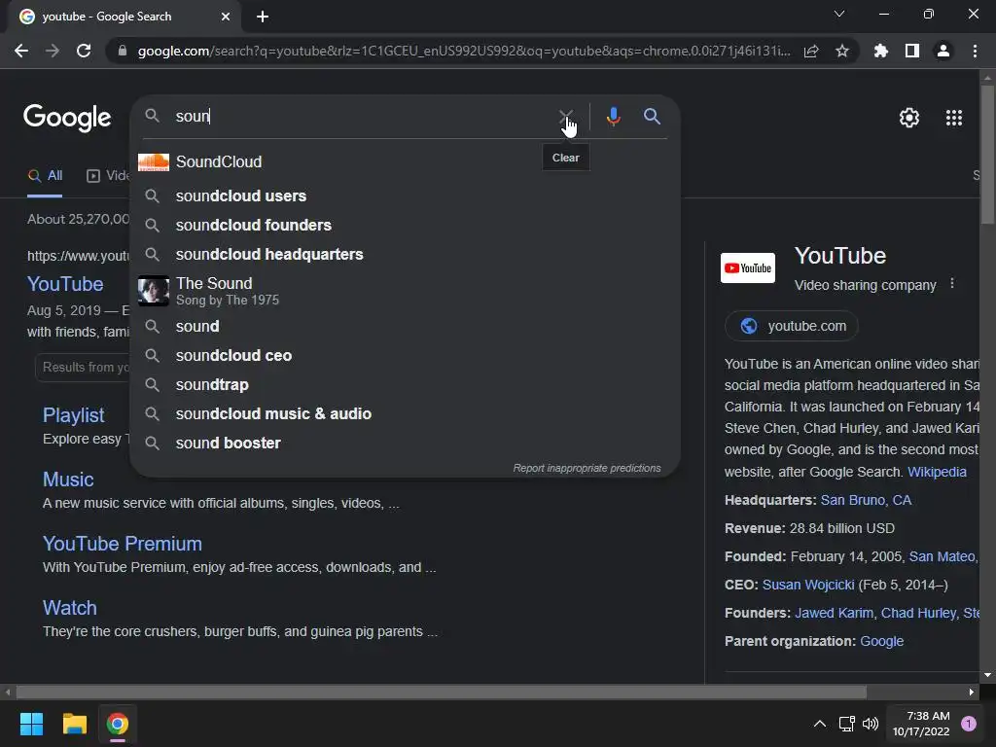Select 'The Sound' song by The 1975

[405, 291]
